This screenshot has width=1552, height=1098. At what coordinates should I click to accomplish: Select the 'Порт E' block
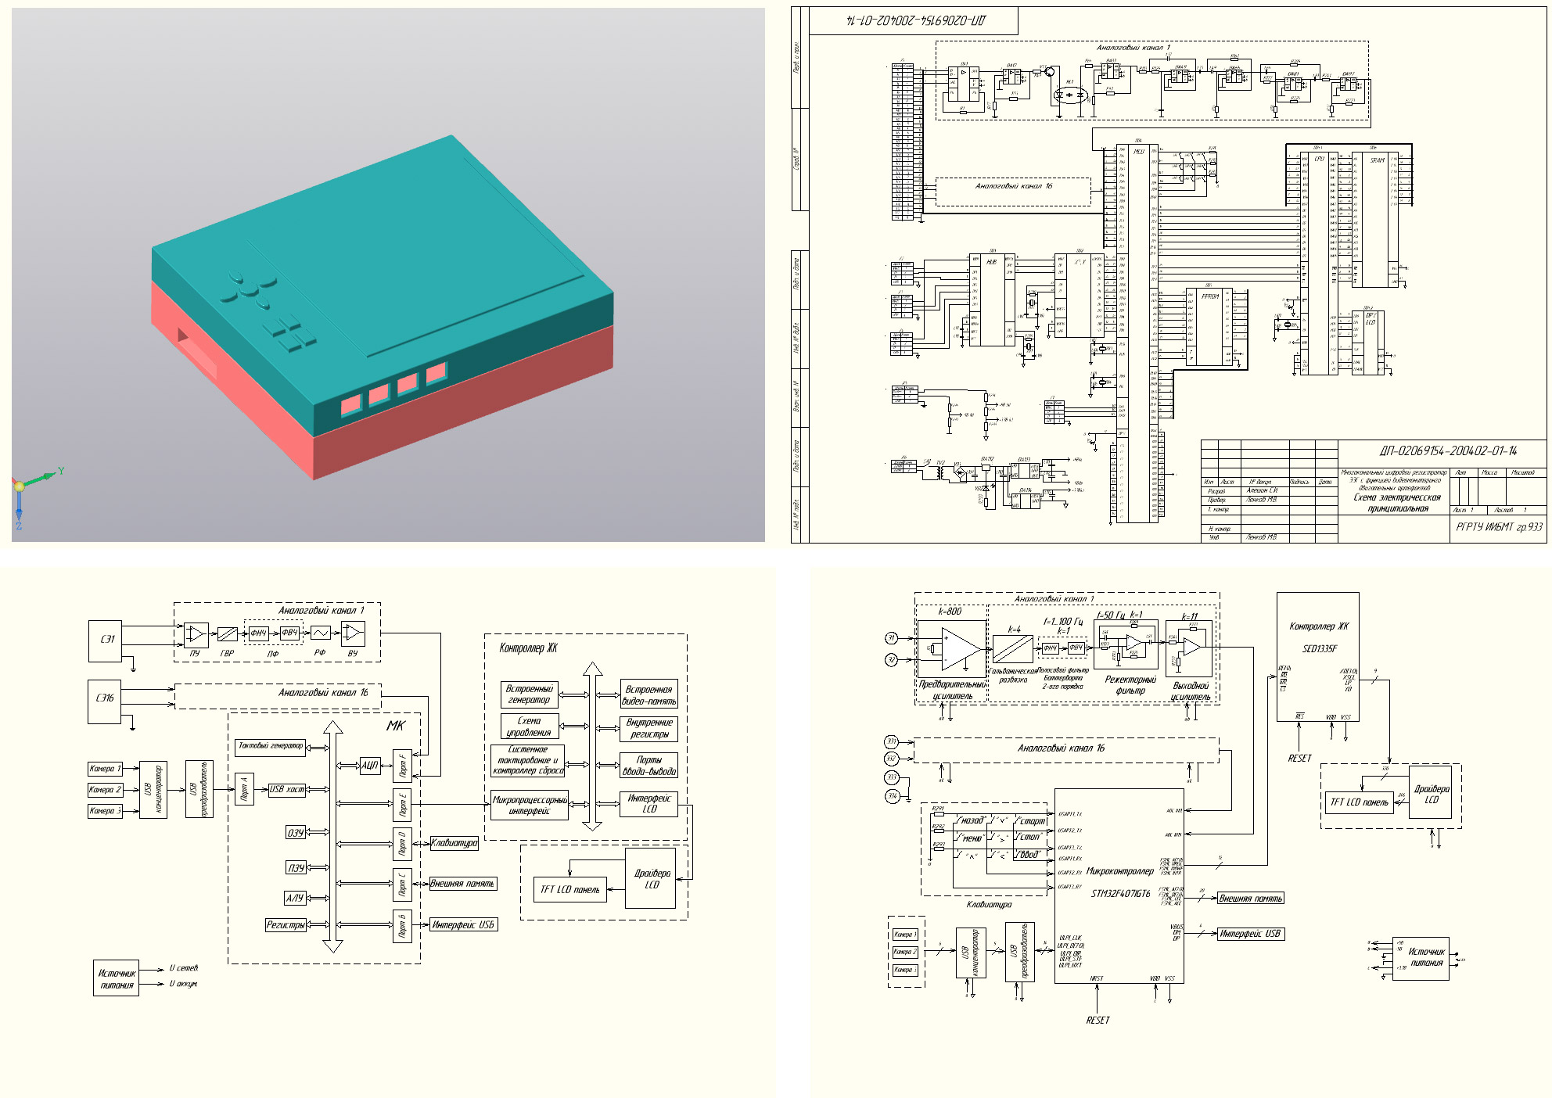click(402, 805)
